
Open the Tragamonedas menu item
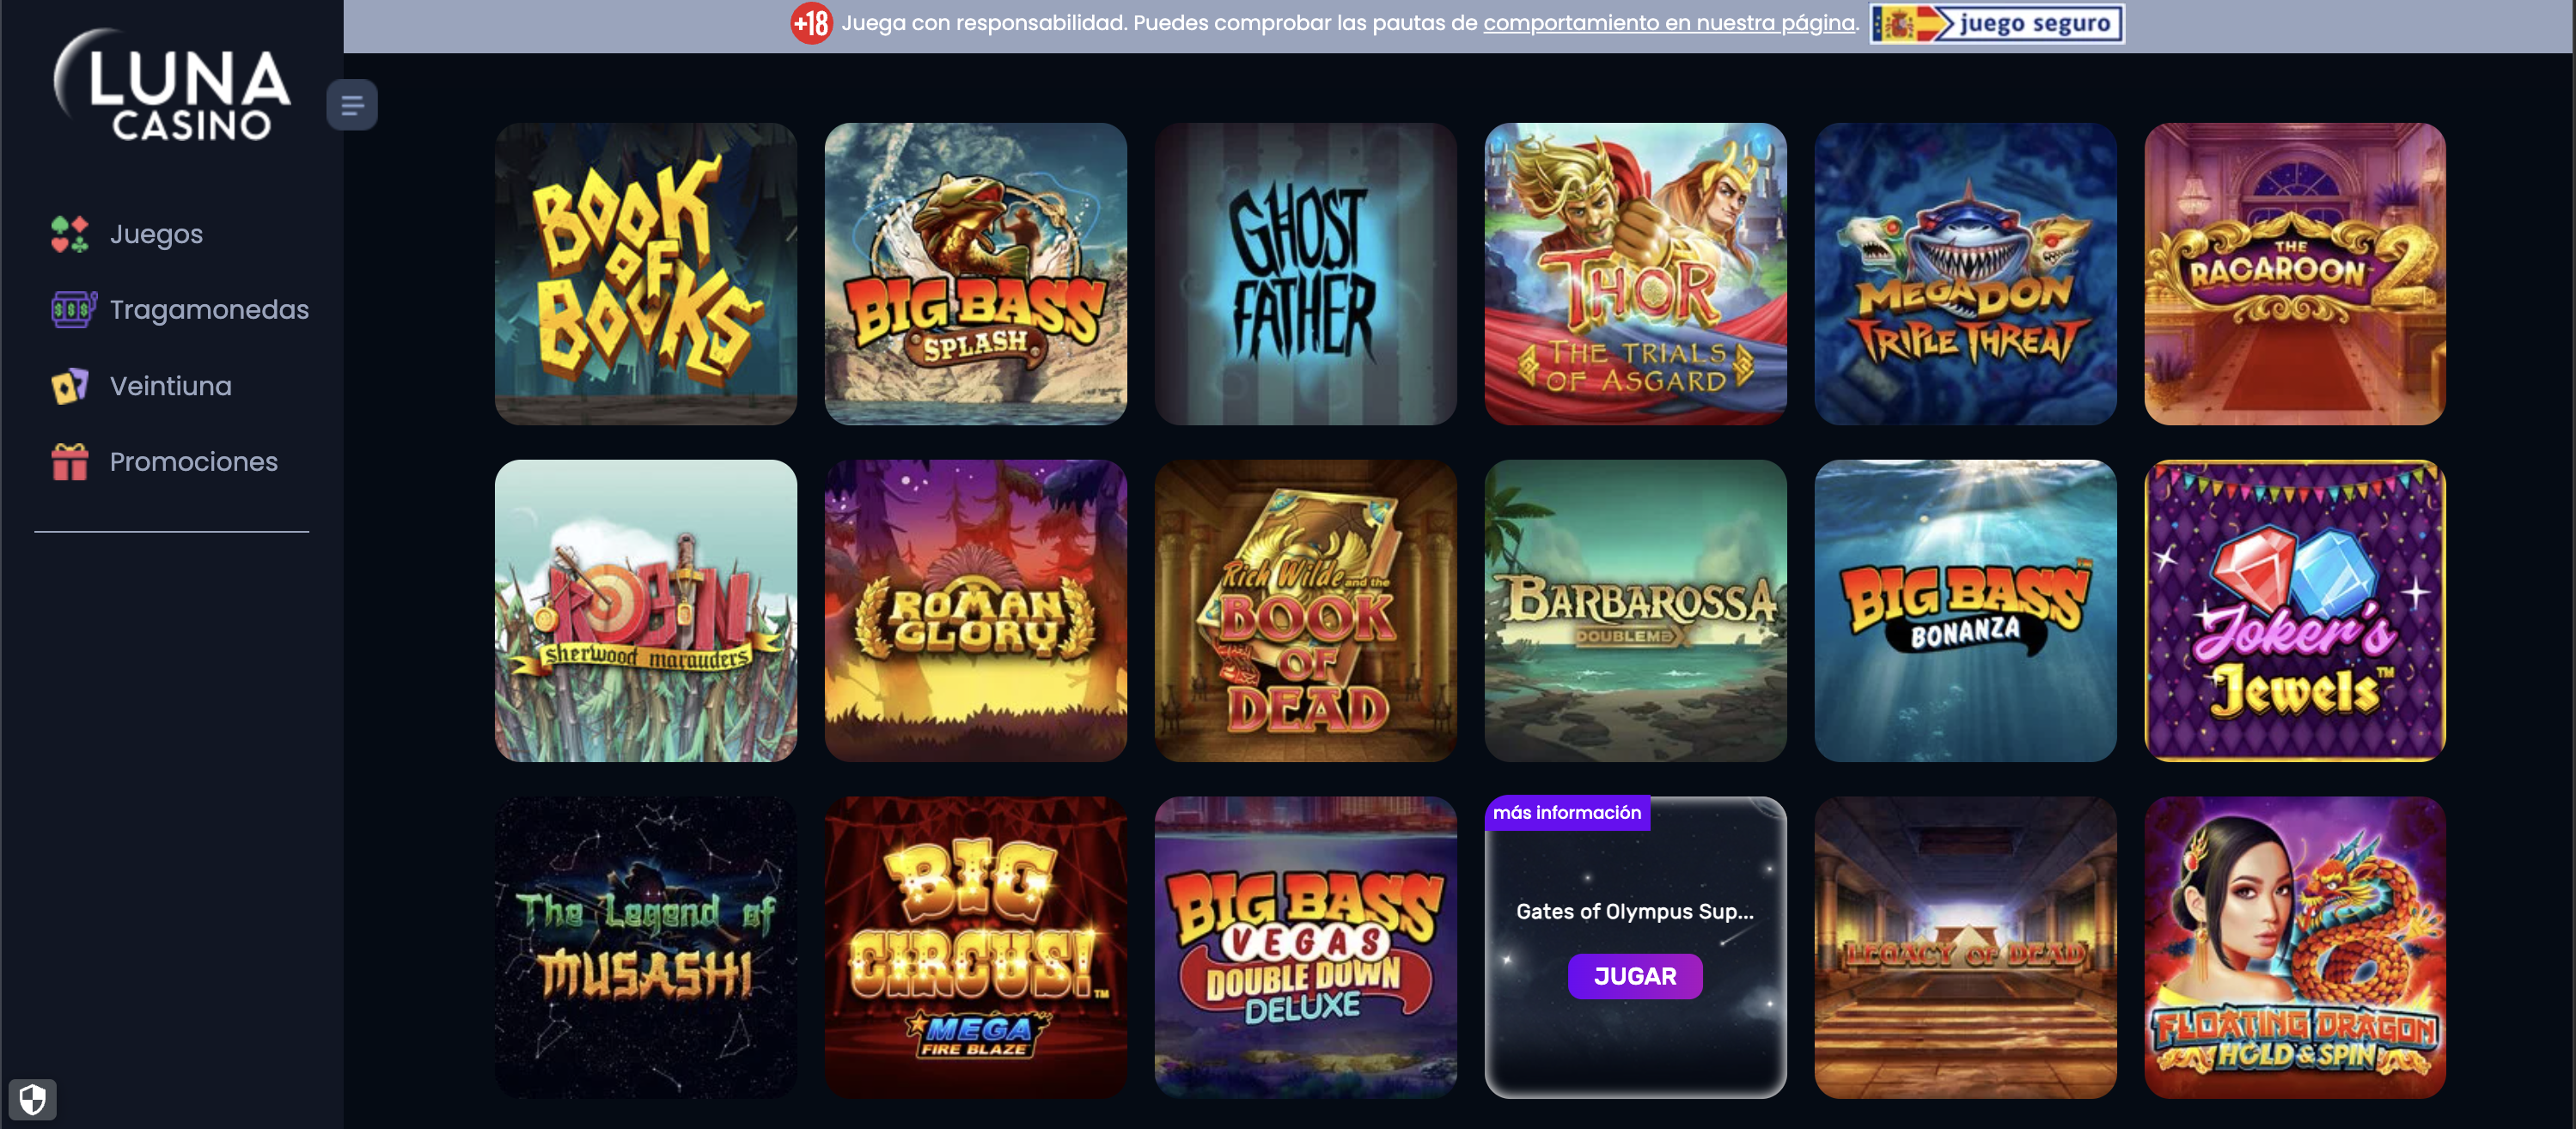click(x=209, y=310)
